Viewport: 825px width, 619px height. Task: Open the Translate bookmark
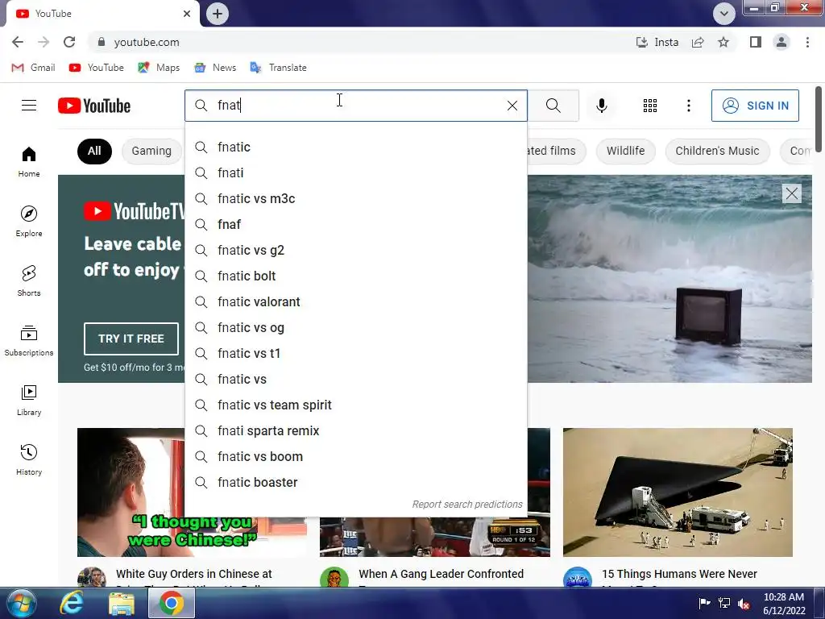click(278, 68)
